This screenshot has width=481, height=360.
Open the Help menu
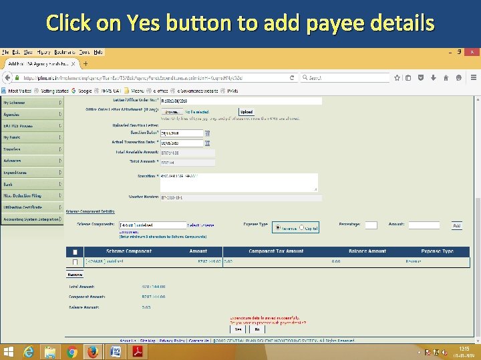(98, 52)
